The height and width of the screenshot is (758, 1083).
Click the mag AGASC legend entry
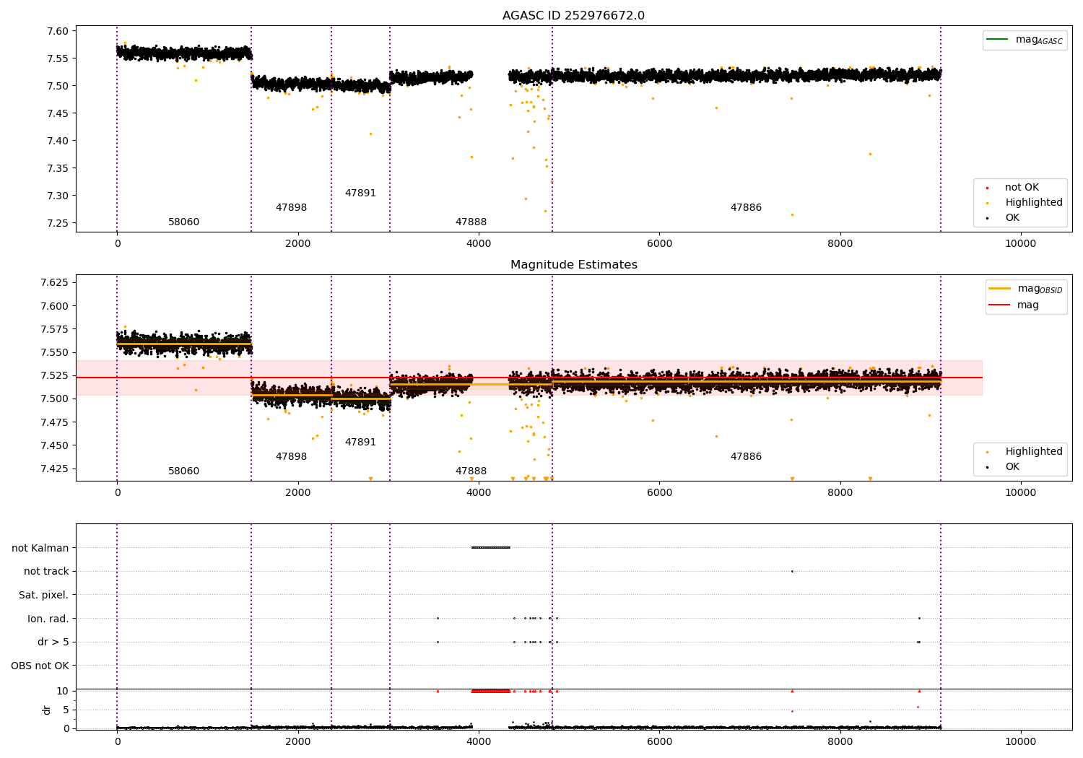pos(1025,40)
